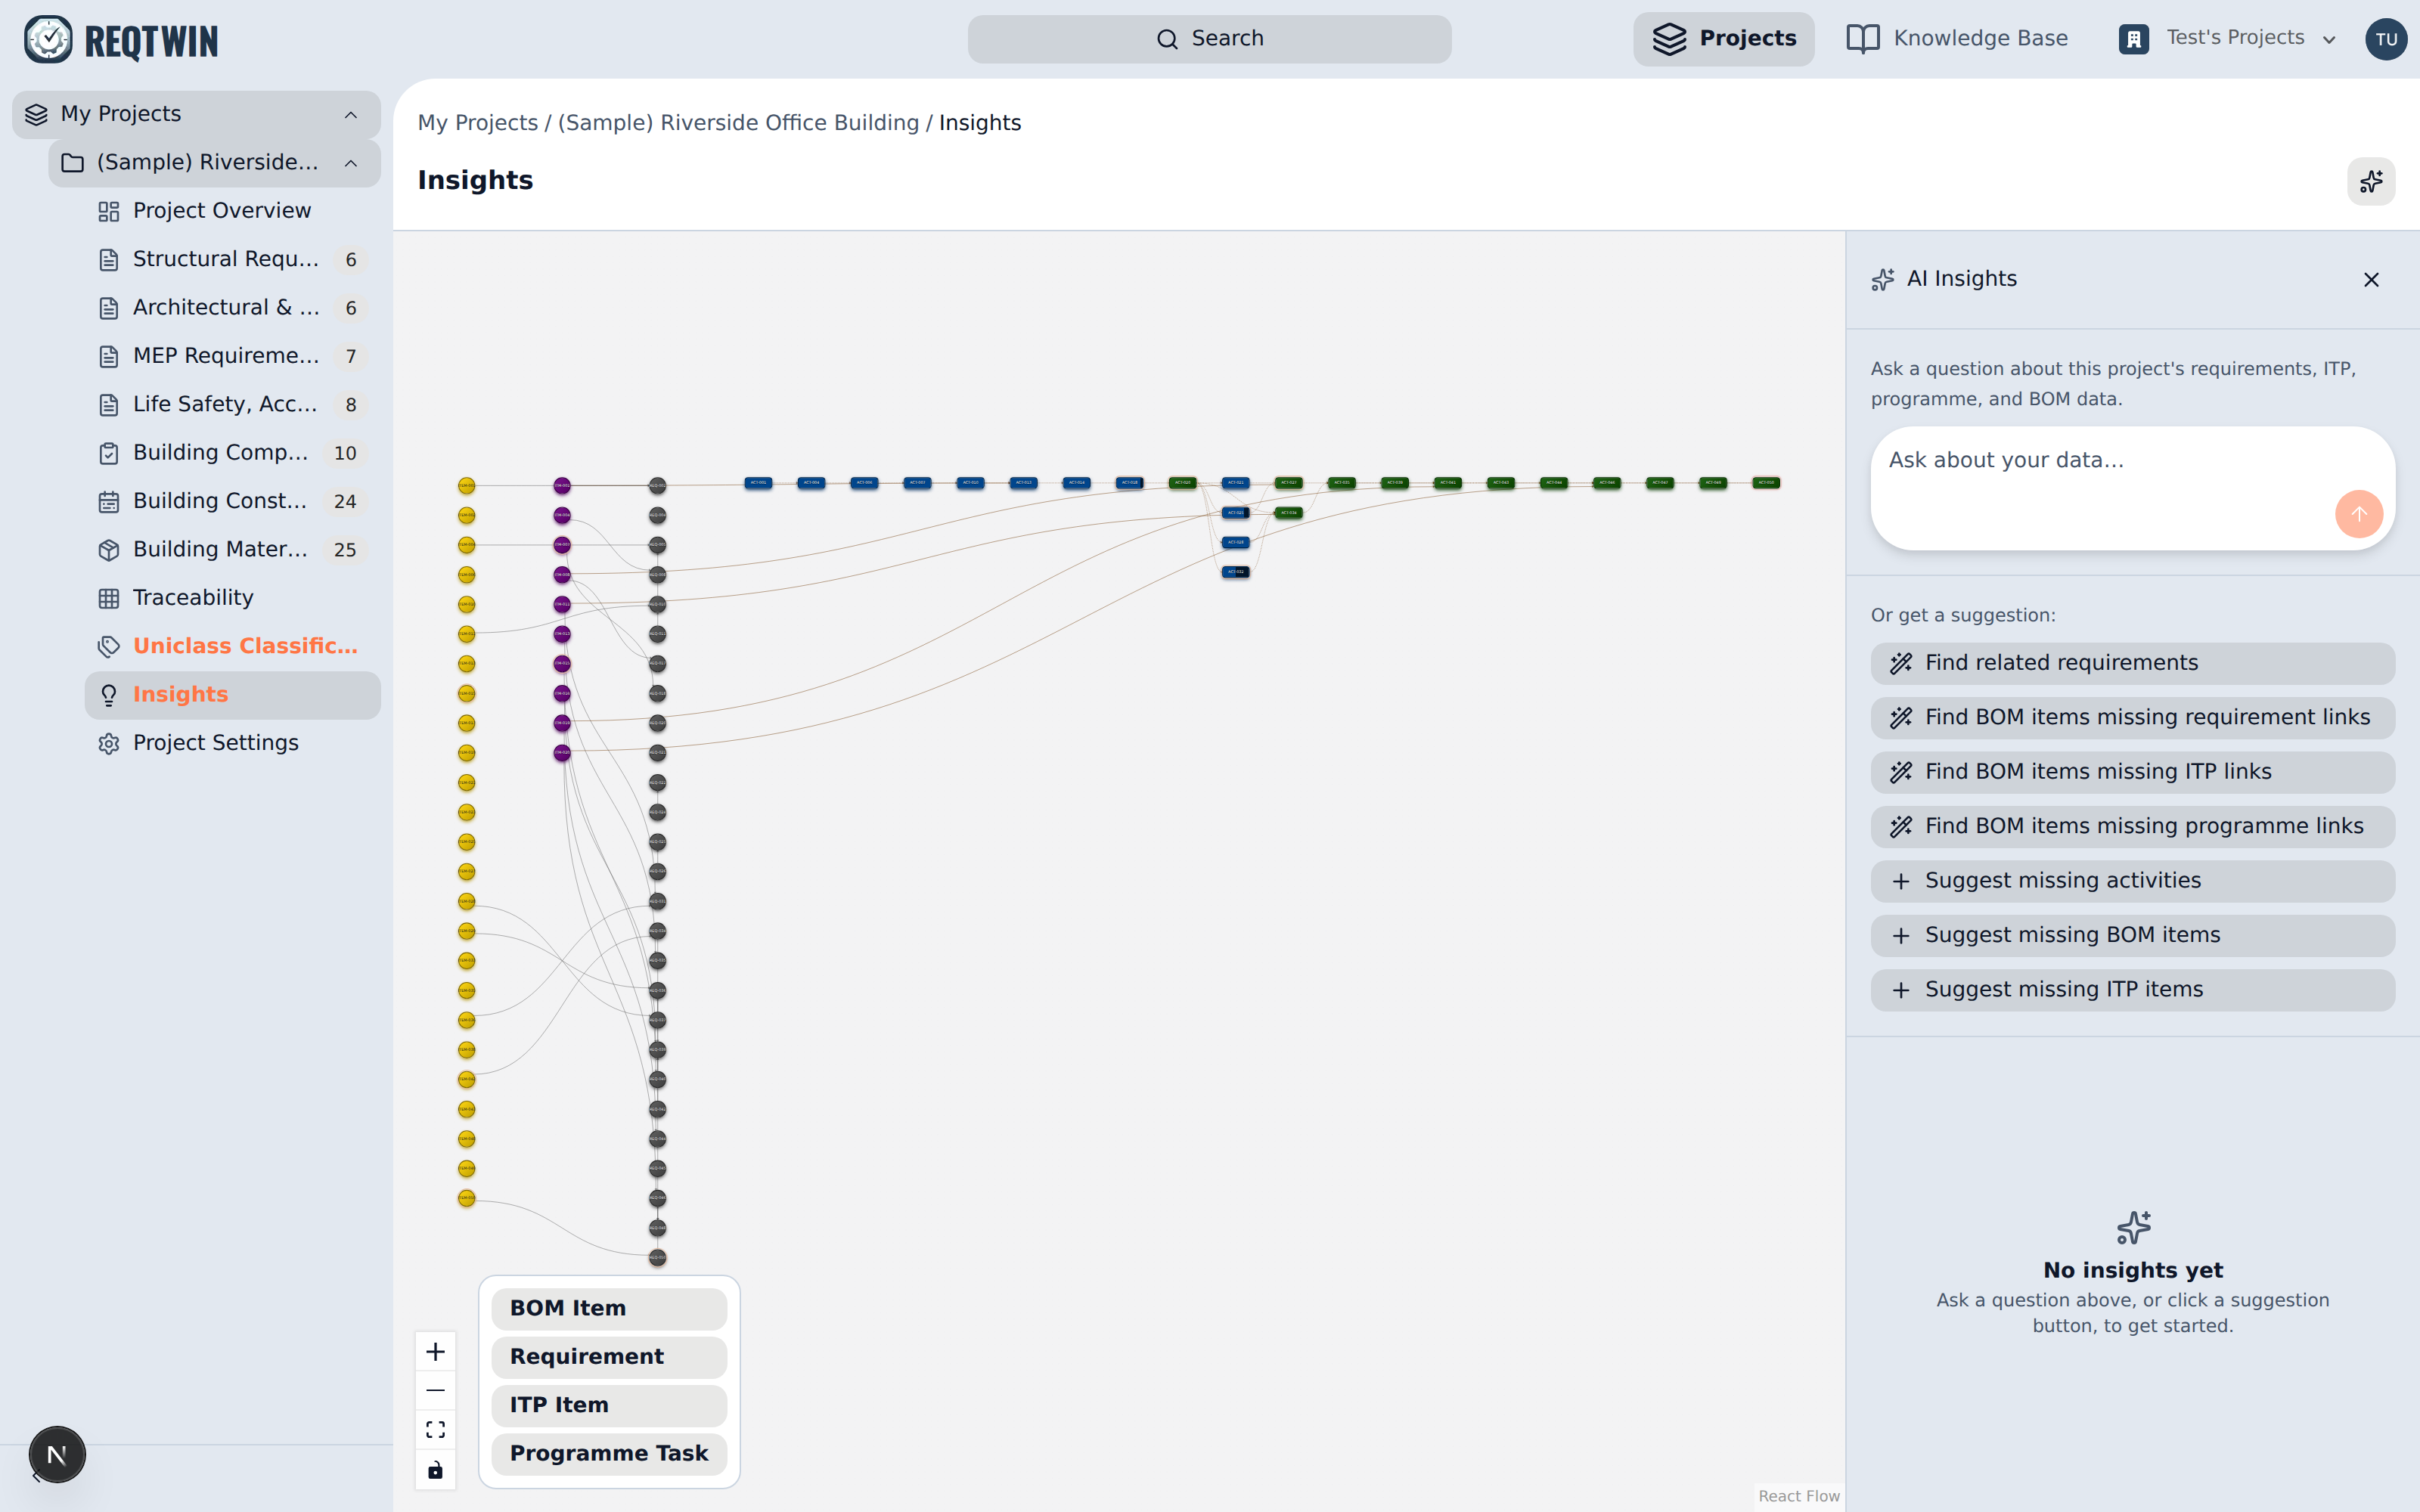Click the Insights lightbulb icon
This screenshot has width=2420, height=1512.
109,695
